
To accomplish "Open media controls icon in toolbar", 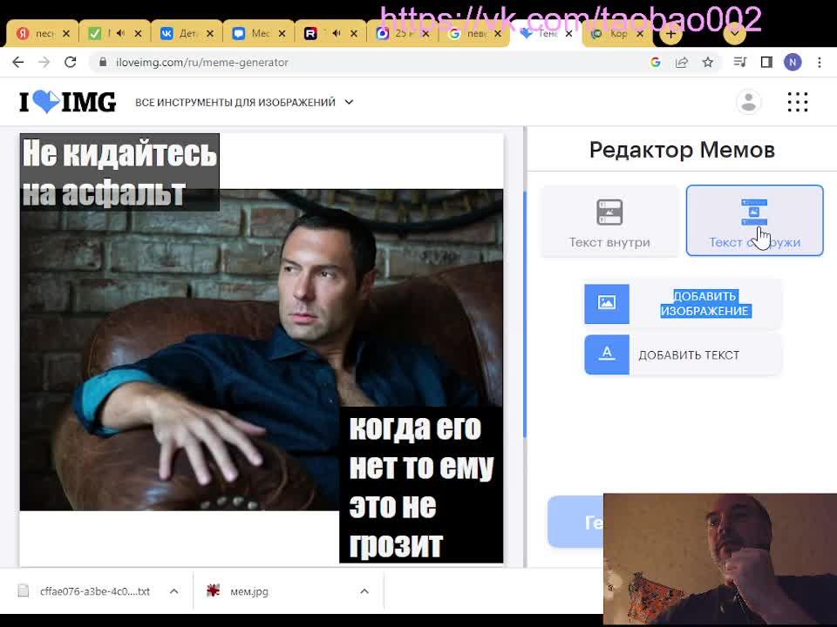I will [x=740, y=63].
